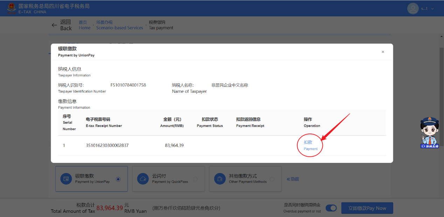Click the UnionPay card payment icon
The width and height of the screenshot is (444, 217).
(66, 179)
